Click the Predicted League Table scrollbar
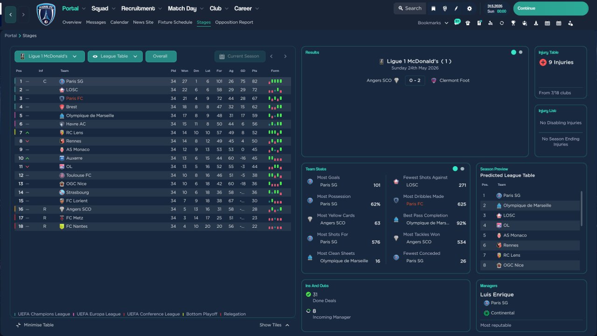The image size is (597, 336). (x=581, y=208)
